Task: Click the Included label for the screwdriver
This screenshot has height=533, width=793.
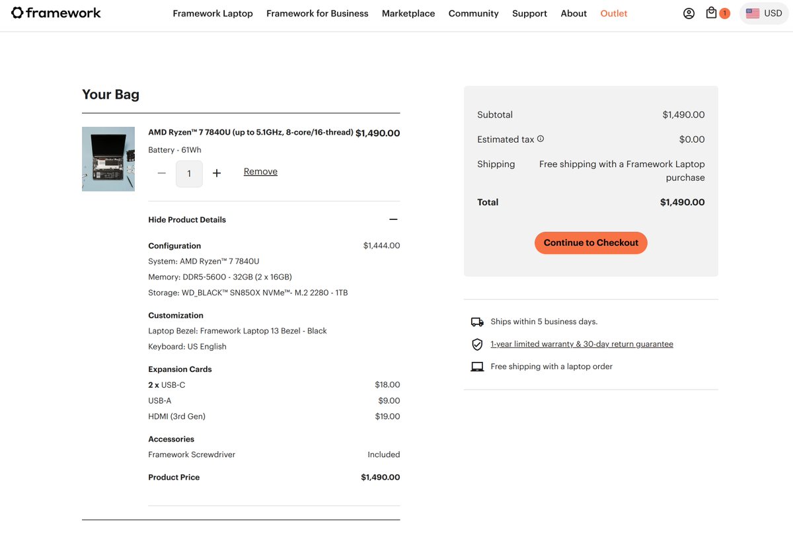Action: pyautogui.click(x=384, y=454)
